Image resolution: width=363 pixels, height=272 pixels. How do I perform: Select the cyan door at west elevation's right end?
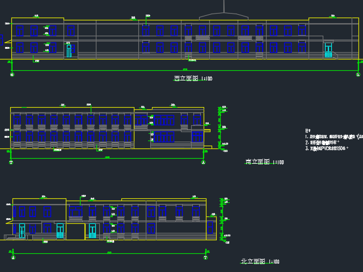tap(328, 50)
